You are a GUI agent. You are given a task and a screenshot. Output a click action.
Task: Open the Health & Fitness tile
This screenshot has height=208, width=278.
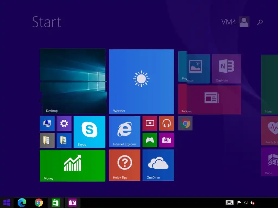tap(270, 131)
